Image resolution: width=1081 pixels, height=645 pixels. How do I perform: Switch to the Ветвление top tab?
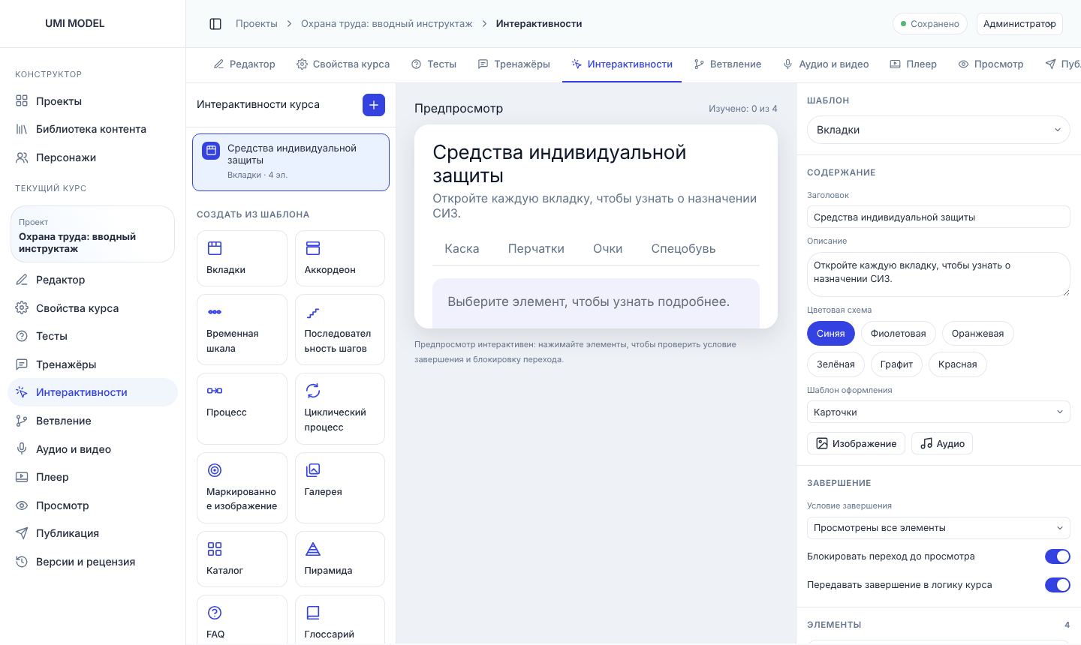727,64
